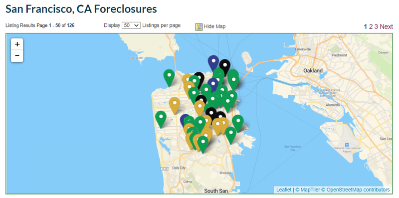399x198 pixels.
Task: Select the southernmost green map pin
Action: point(203,145)
